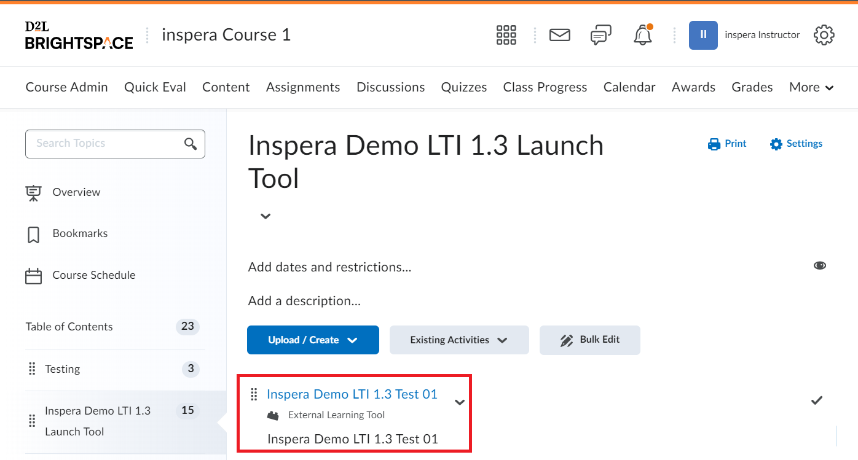Click the completion checkmark for Test 01

click(x=817, y=400)
